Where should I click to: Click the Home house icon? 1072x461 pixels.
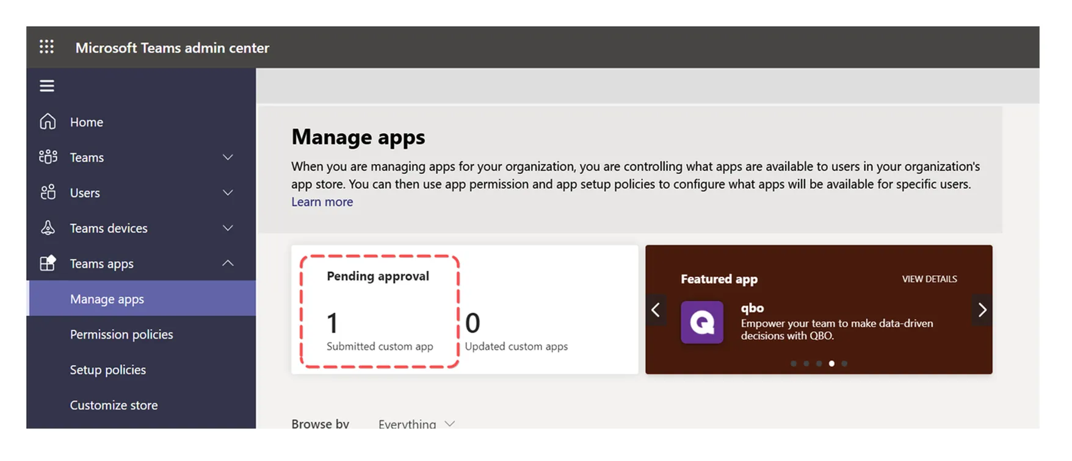tap(48, 121)
